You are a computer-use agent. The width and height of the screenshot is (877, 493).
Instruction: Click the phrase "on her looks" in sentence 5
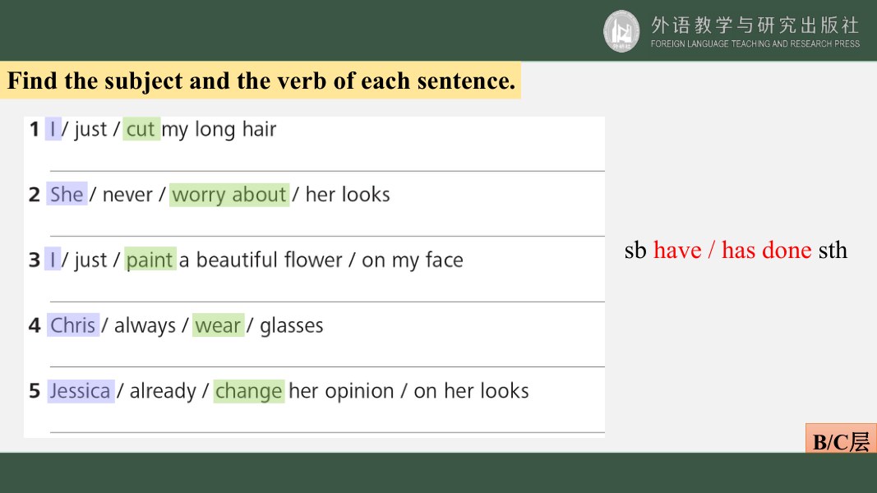pyautogui.click(x=471, y=391)
